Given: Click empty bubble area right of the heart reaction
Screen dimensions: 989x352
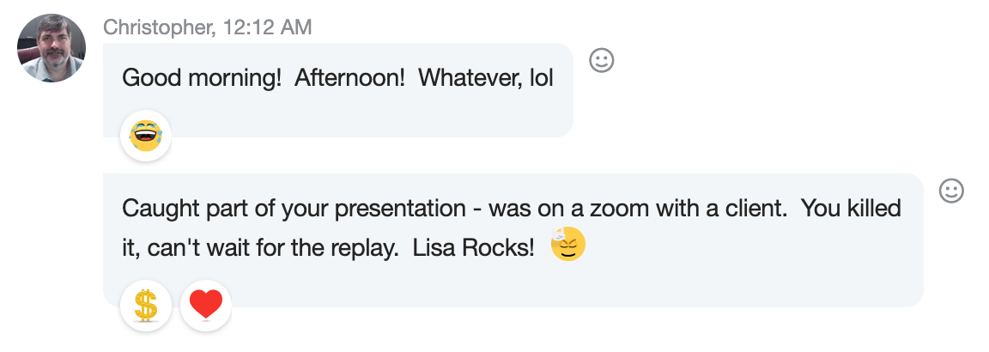Looking at the screenshot, I should click(558, 292).
